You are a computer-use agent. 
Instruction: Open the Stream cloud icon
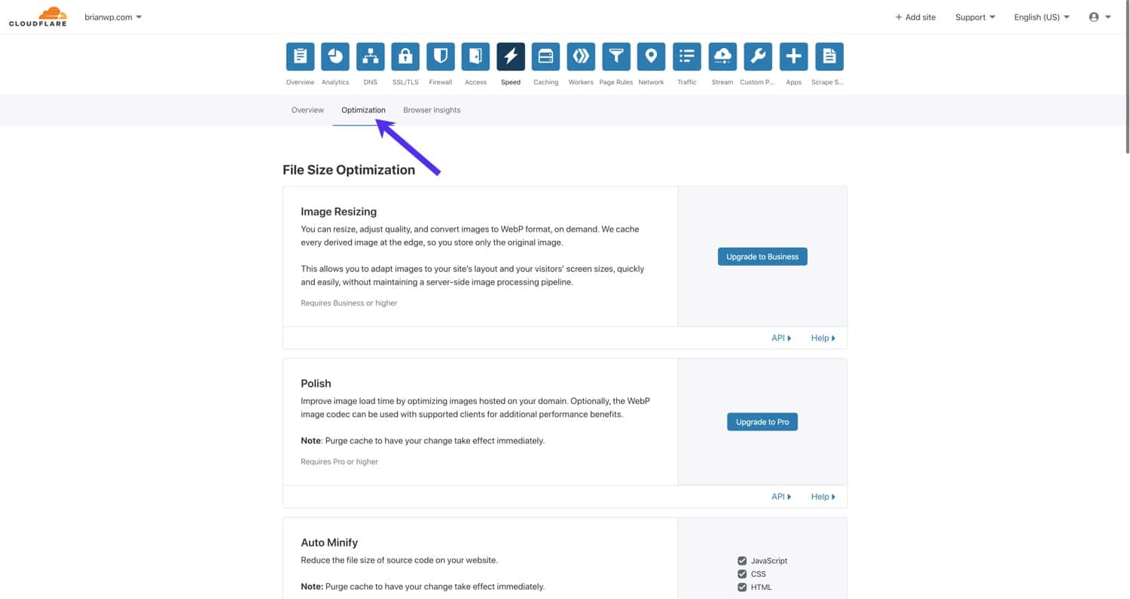[722, 56]
